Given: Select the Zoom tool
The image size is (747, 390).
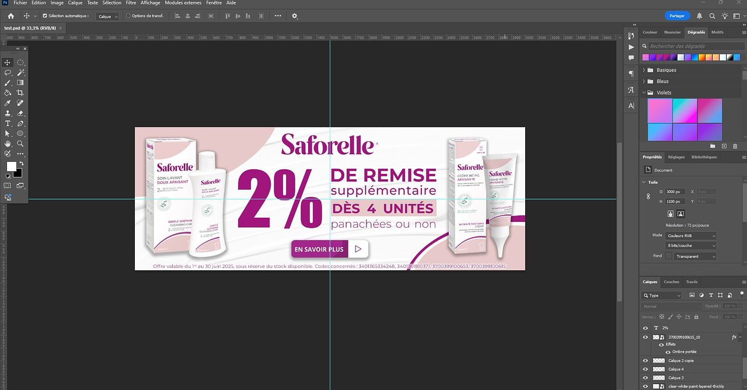Looking at the screenshot, I should pyautogui.click(x=20, y=144).
